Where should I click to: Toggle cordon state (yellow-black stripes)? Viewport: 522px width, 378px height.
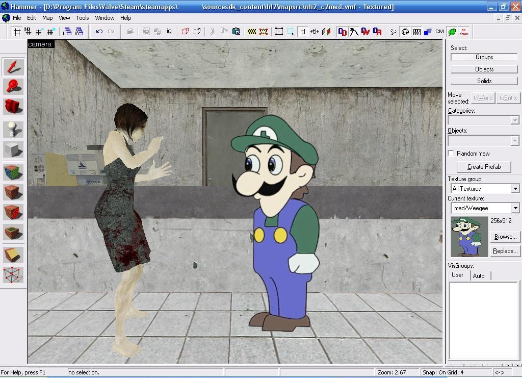click(x=252, y=32)
